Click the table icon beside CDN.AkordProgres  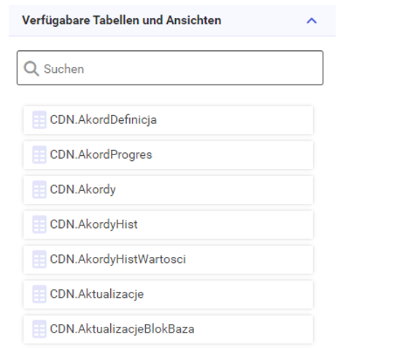pyautogui.click(x=39, y=154)
